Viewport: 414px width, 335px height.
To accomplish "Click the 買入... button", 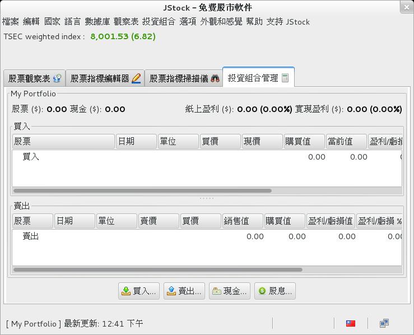I will coord(139,291).
